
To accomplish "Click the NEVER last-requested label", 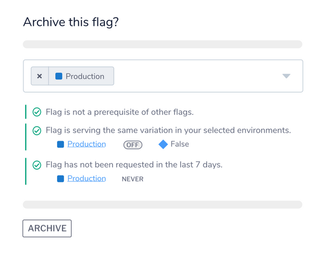I will (x=132, y=179).
